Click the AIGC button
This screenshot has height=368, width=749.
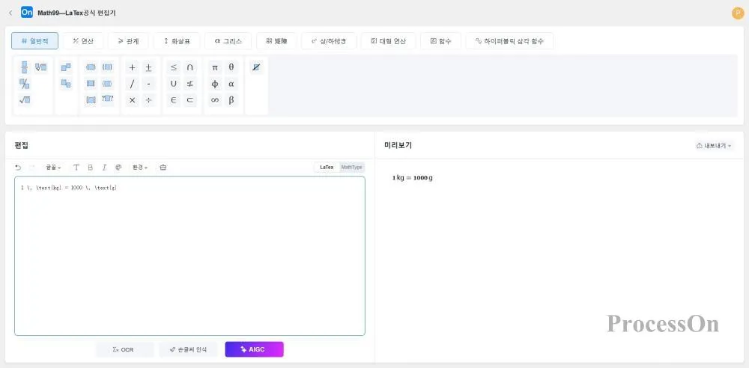point(254,349)
